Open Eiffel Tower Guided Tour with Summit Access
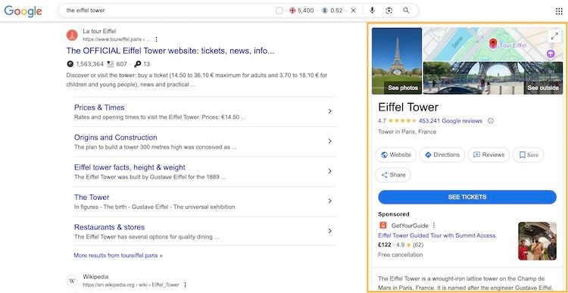 click(436, 235)
